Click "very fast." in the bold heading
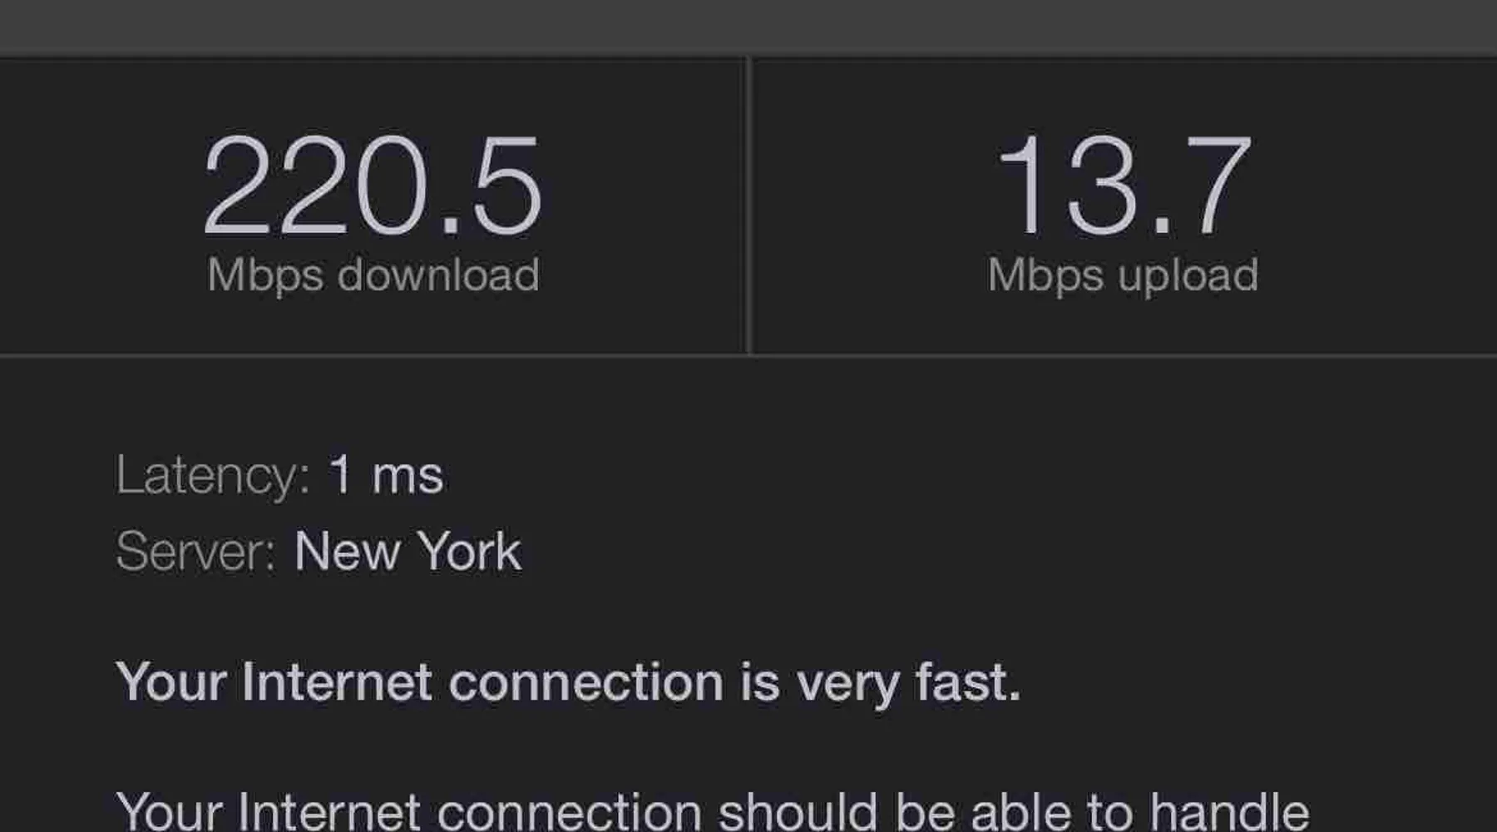 click(908, 682)
